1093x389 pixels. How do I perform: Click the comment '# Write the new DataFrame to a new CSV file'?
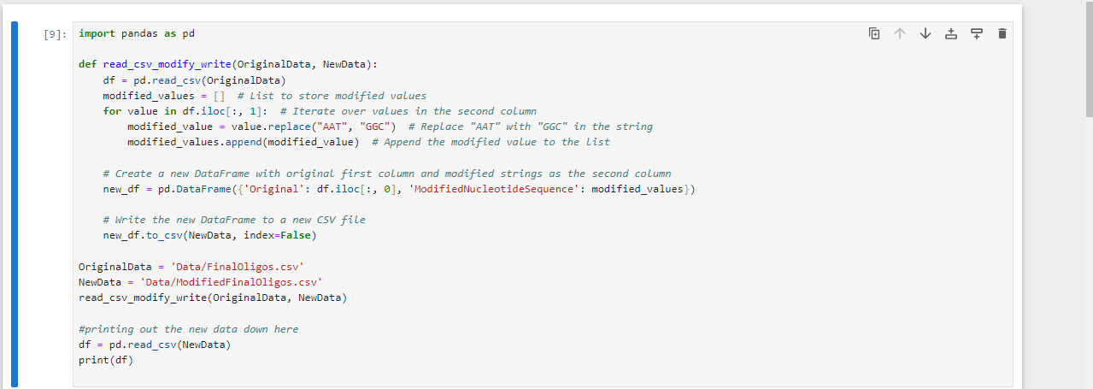(x=234, y=220)
